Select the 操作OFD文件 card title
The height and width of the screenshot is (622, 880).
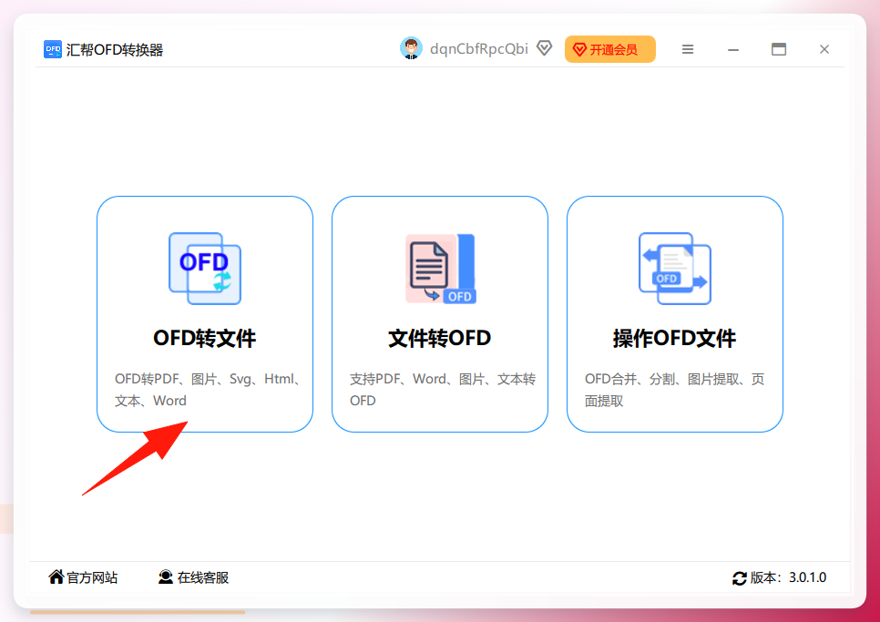(675, 338)
